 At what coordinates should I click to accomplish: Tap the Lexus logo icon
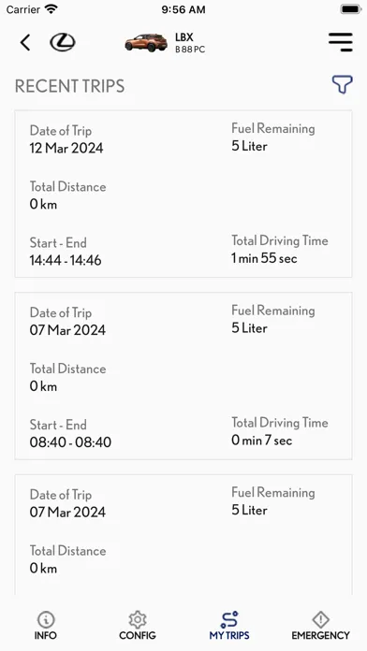(63, 42)
